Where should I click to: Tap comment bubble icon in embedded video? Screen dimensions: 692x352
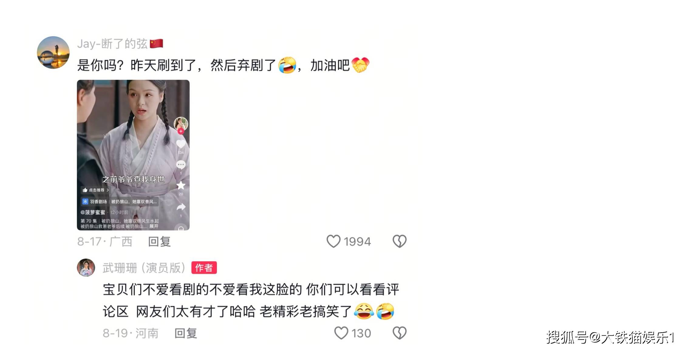pos(181,165)
